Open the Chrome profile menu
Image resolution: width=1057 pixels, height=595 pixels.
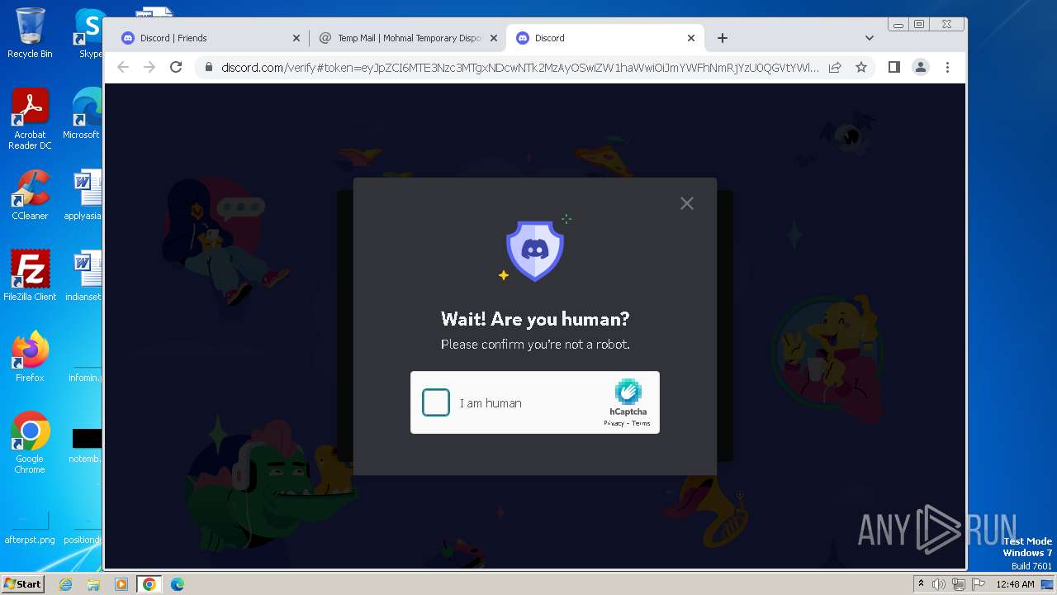921,67
